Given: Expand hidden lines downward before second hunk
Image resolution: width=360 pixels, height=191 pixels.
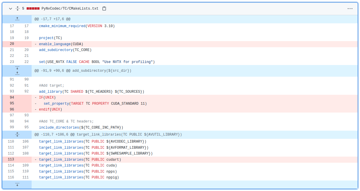Looking at the screenshot, I should (x=17, y=68).
